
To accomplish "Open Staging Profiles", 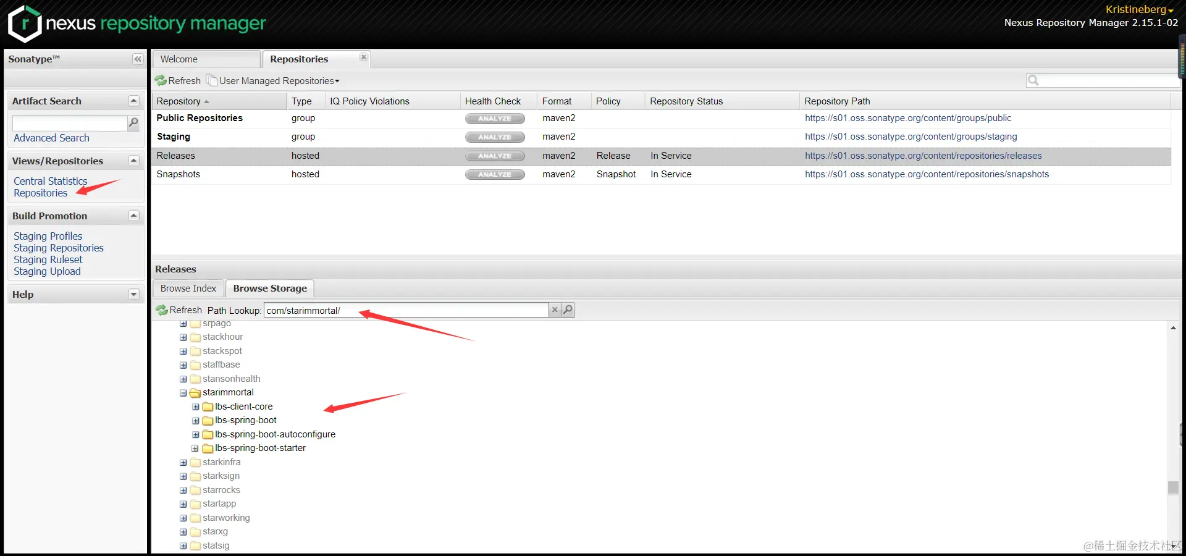I will click(x=48, y=236).
